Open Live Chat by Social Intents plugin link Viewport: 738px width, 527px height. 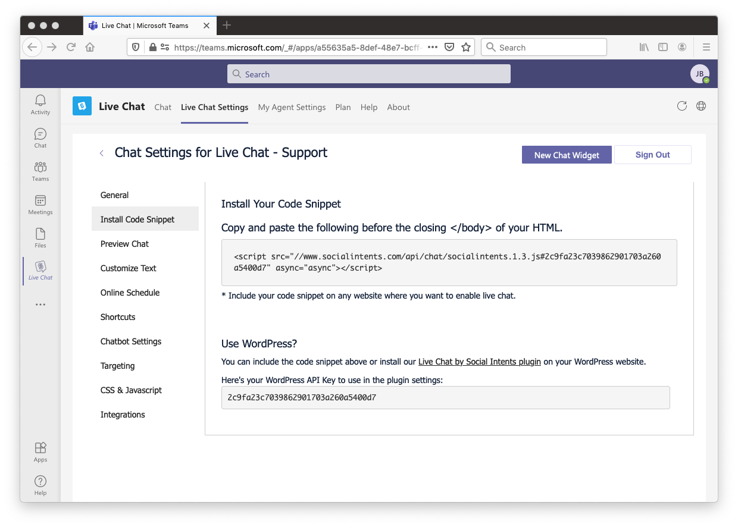pos(480,362)
